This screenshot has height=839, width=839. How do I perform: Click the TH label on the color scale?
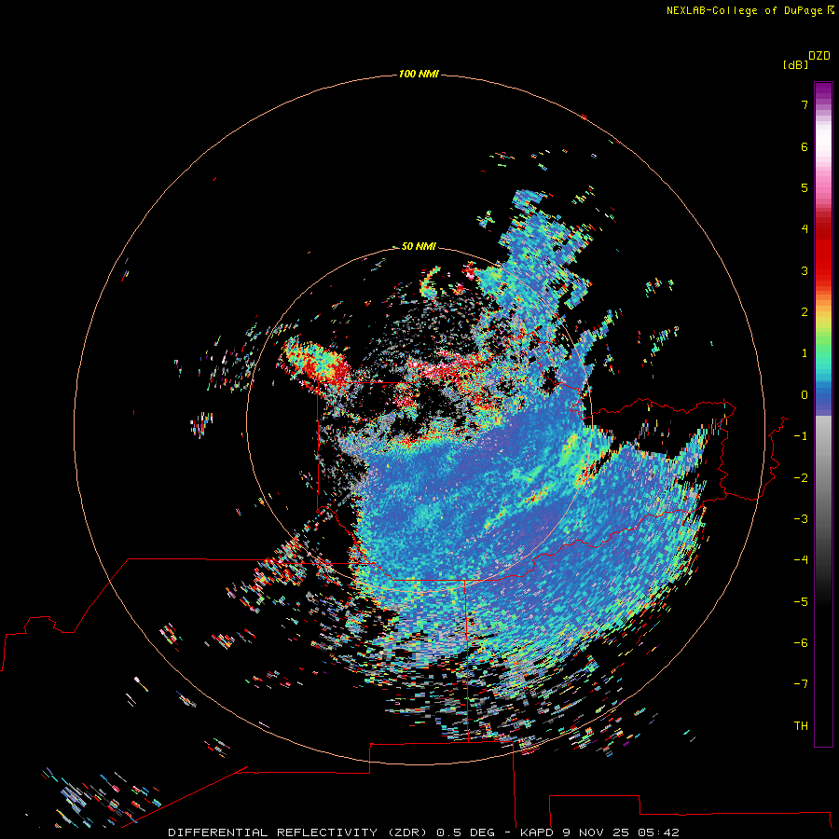(x=801, y=726)
